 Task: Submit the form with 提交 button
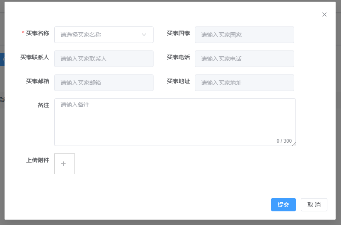click(x=283, y=205)
